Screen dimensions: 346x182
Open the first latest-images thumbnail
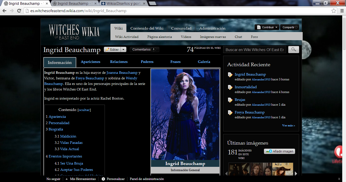pos(239,169)
